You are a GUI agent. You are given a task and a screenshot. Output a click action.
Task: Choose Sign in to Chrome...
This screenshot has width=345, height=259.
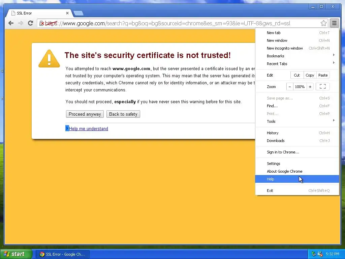[297, 152]
